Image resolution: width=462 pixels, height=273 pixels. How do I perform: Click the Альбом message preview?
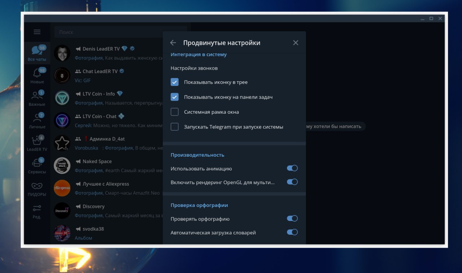point(83,238)
